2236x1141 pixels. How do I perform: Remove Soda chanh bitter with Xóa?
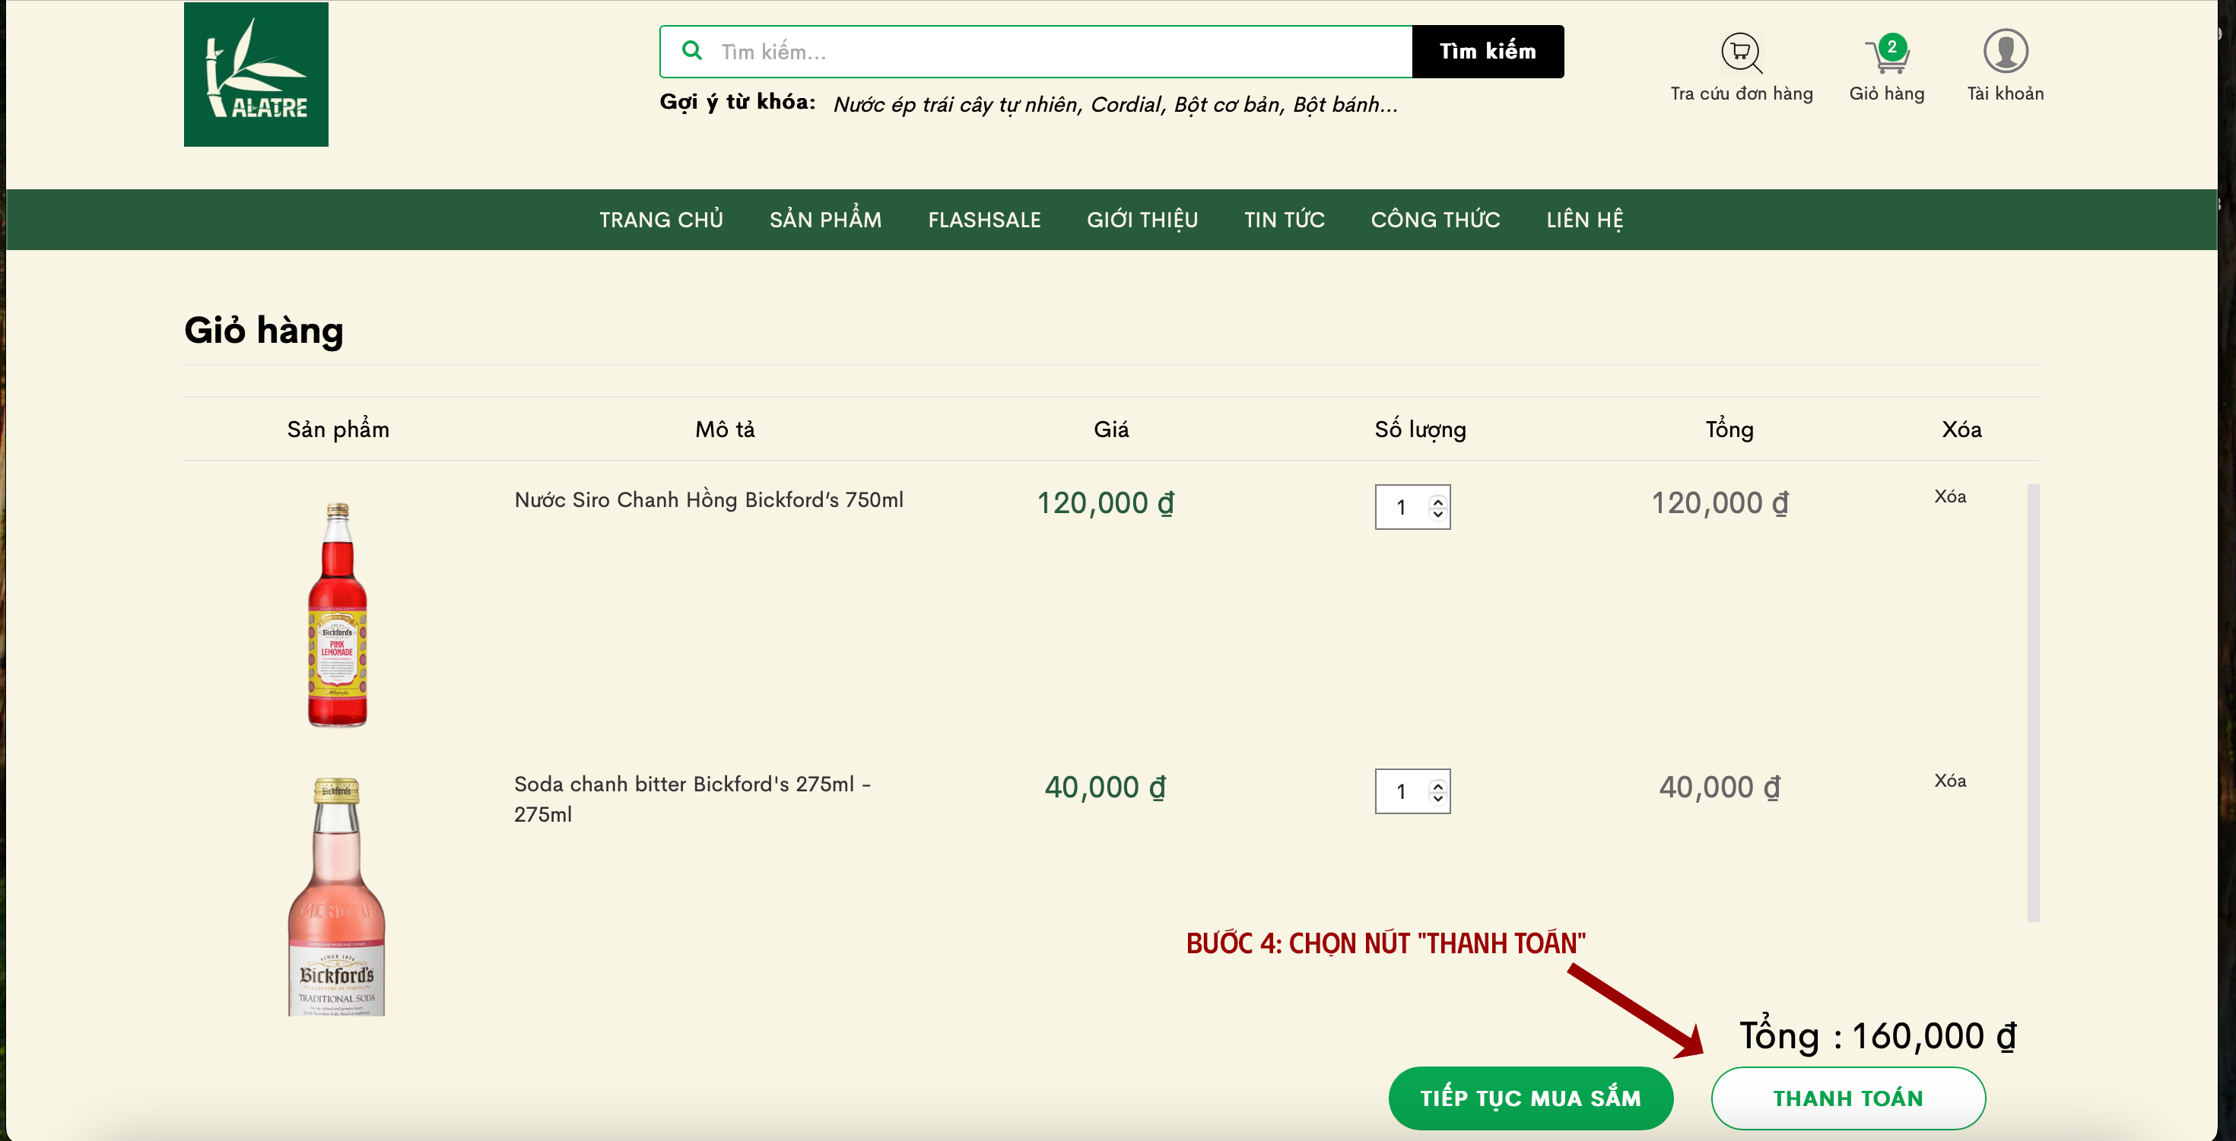[1949, 781]
